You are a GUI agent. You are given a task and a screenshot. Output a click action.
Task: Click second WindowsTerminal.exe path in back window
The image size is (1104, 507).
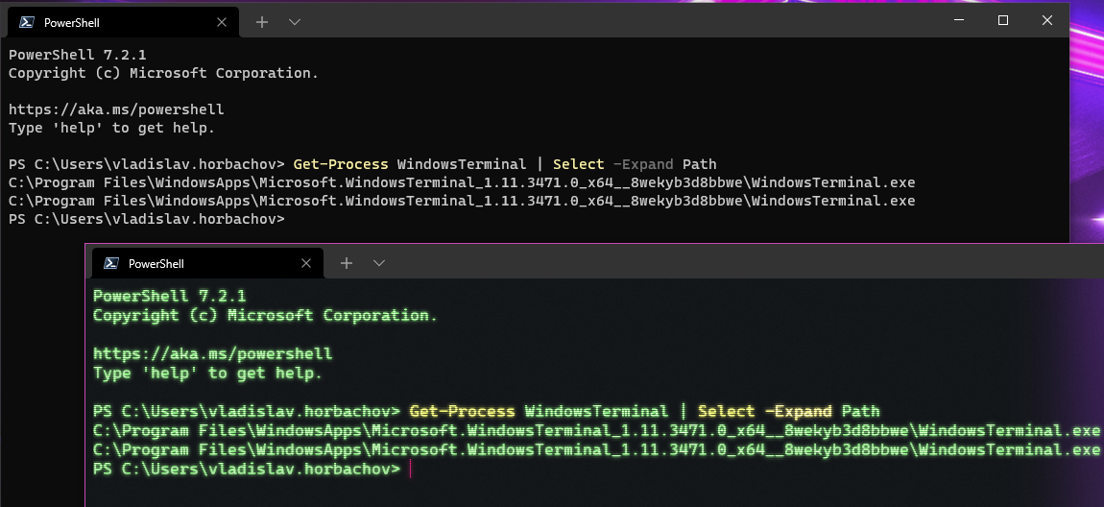click(462, 202)
